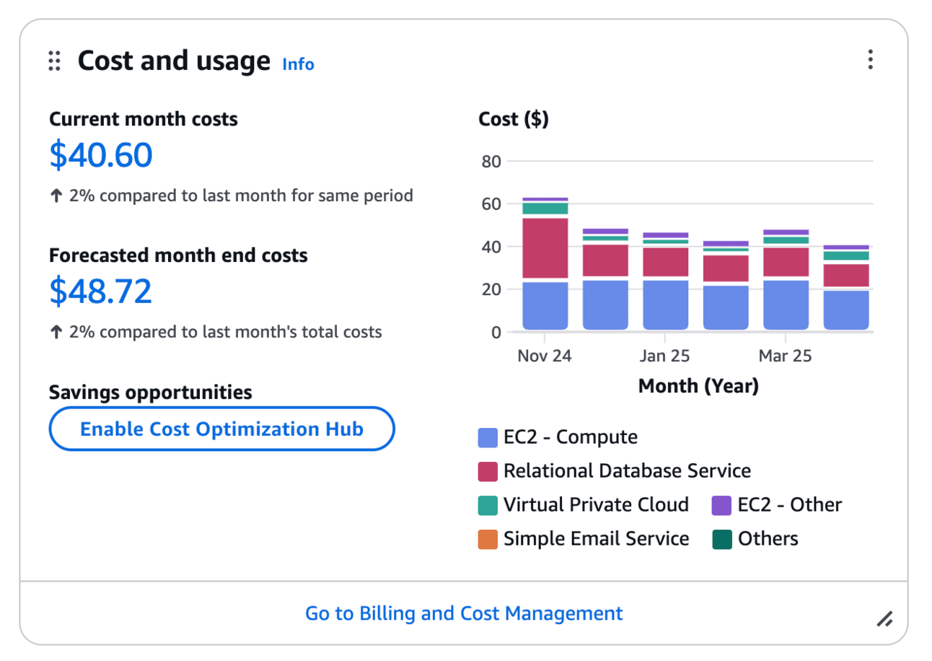Screen dimensions: 932x661
Task: Click the EC2 - Compute legend swatch
Action: pos(488,437)
